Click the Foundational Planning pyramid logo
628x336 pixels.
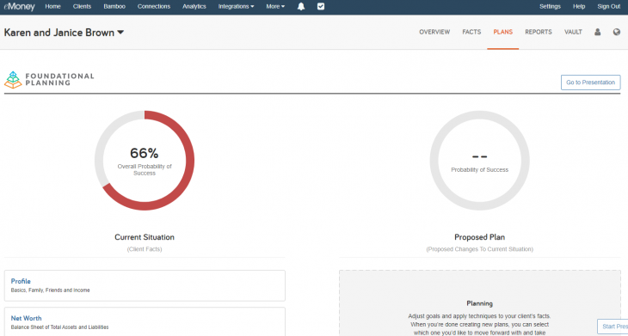point(13,80)
